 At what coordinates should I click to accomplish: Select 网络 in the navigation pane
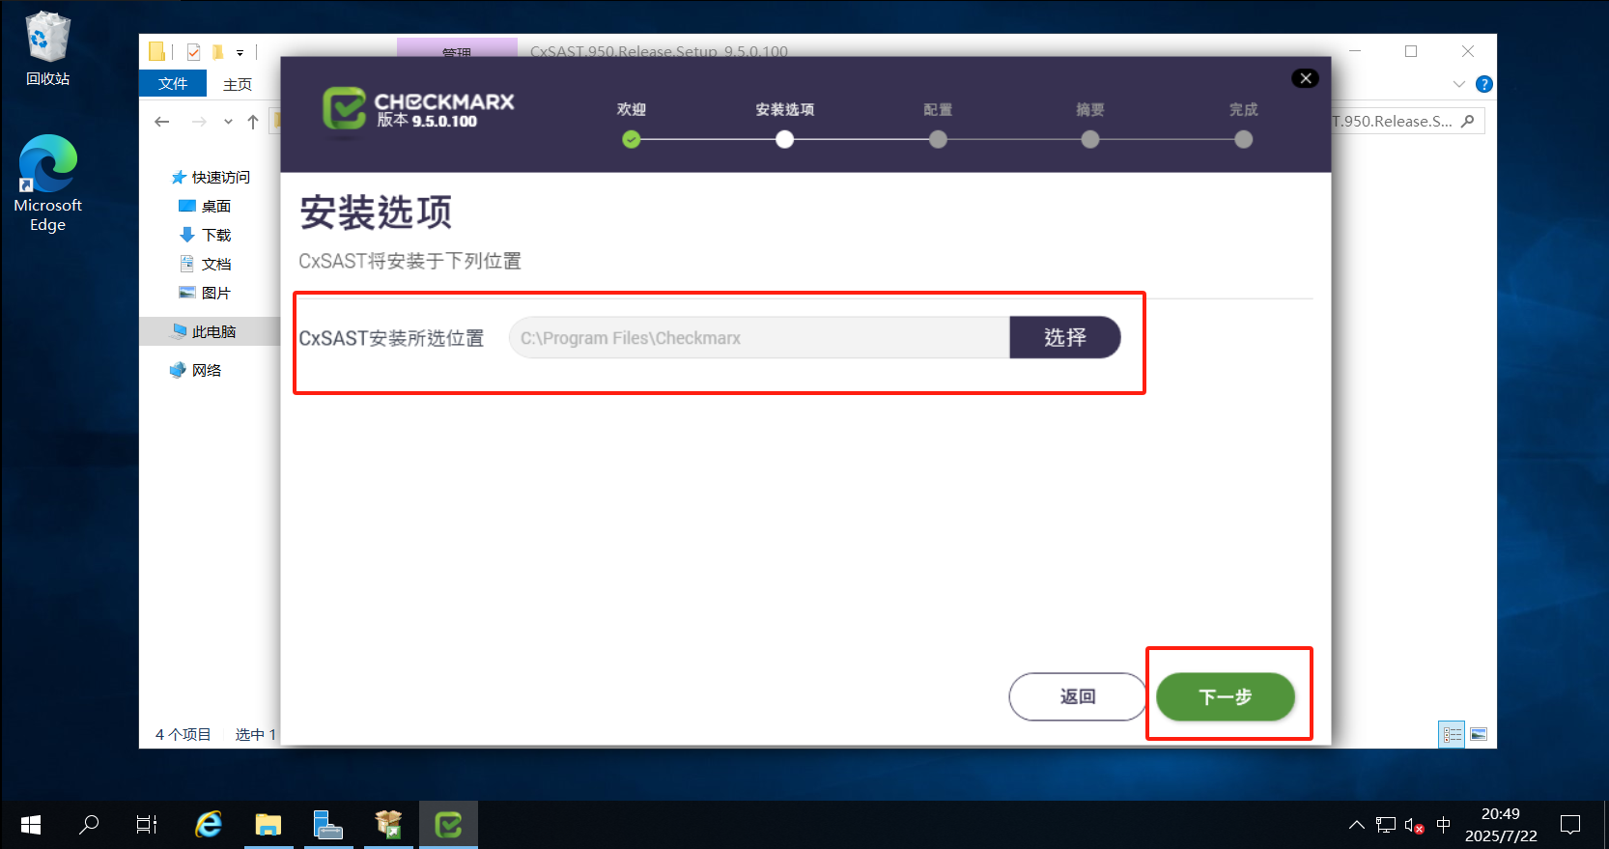(196, 370)
